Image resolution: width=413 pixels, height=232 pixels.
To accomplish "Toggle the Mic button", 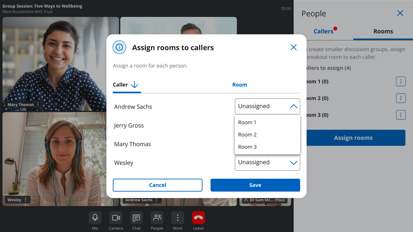I will click(x=95, y=218).
